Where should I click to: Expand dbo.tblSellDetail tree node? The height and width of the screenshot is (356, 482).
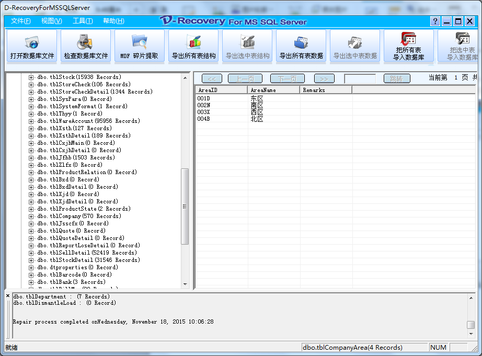[x=31, y=253]
